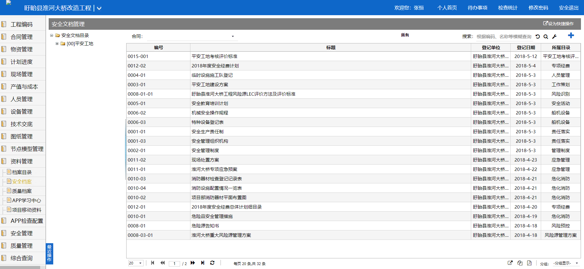Viewport: 584px width, 269px height.
Task: Click the reset search icon
Action: click(538, 36)
